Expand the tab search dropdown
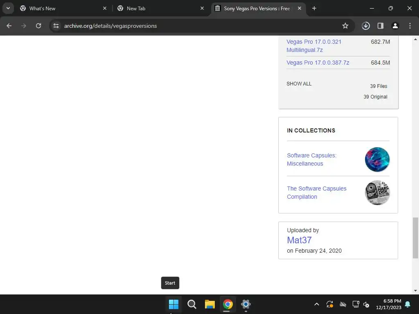 pos(8,8)
